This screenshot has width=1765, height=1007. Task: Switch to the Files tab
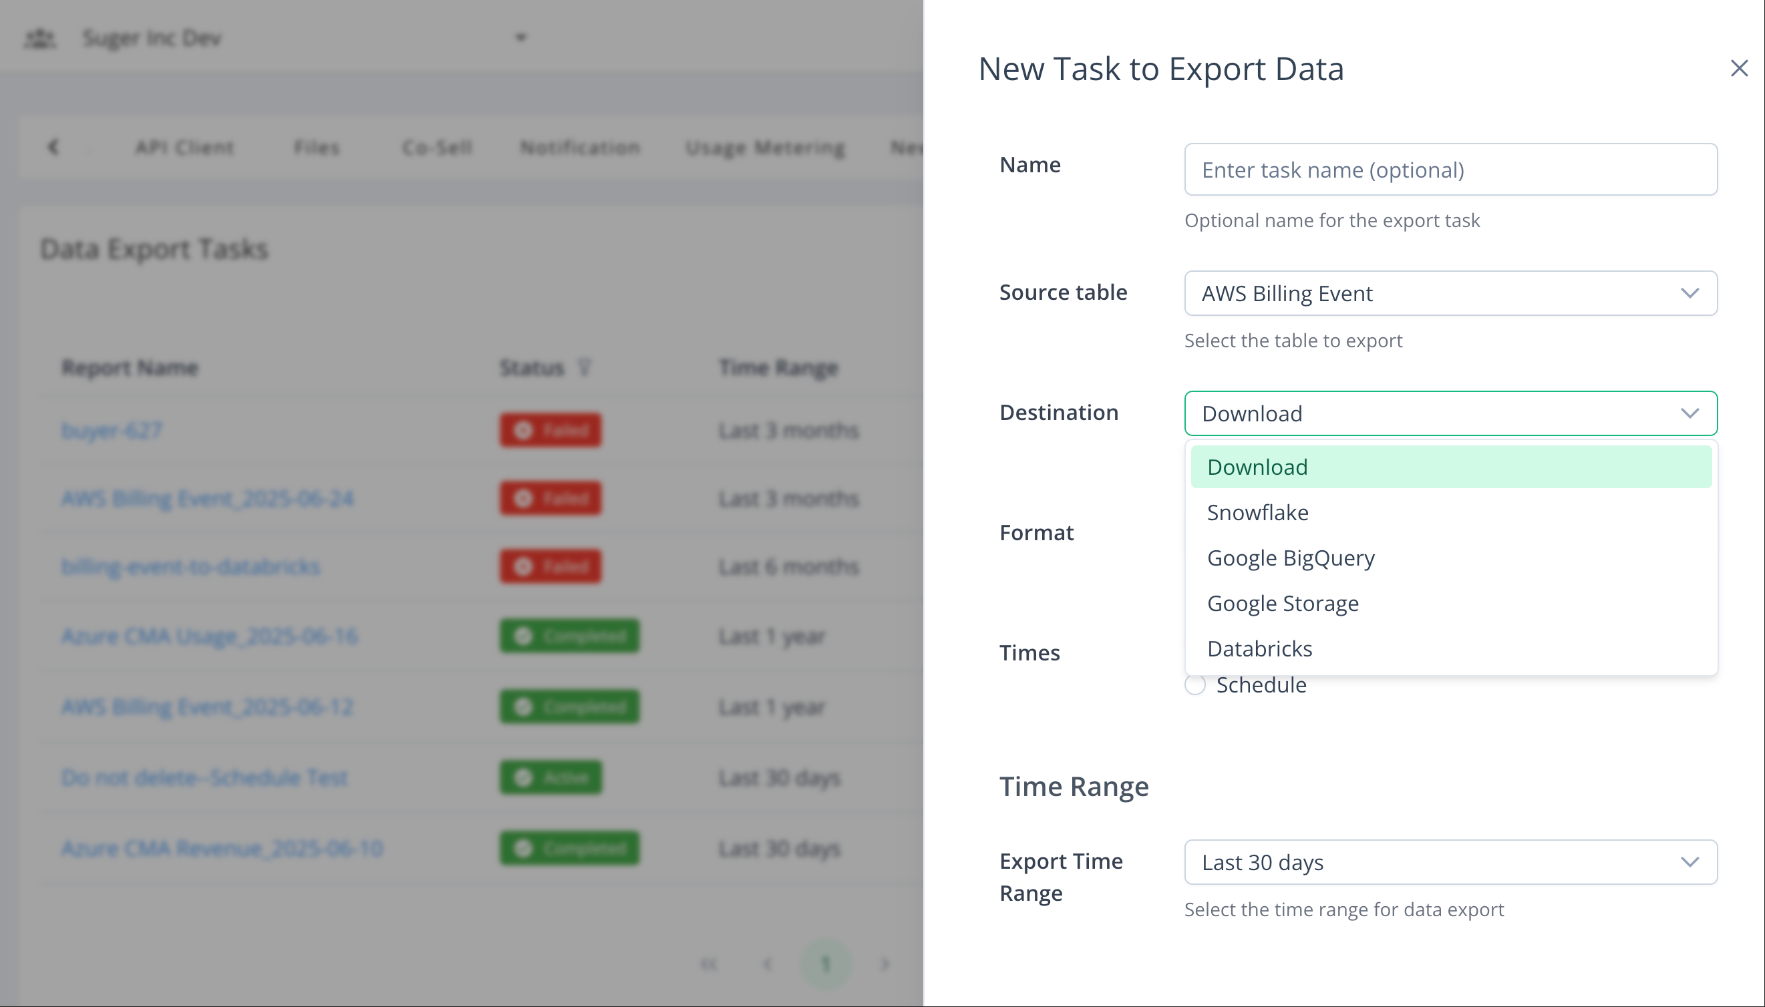[317, 148]
